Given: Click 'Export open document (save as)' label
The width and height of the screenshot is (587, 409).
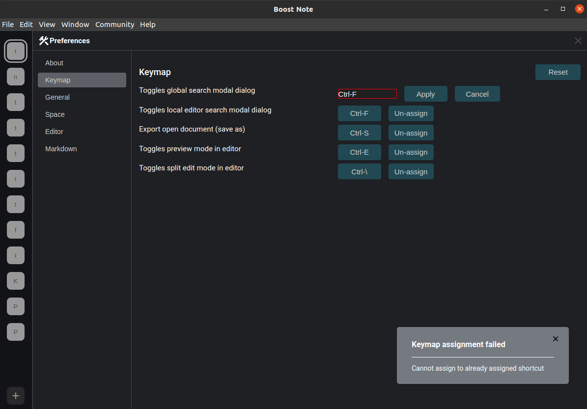Looking at the screenshot, I should [192, 129].
